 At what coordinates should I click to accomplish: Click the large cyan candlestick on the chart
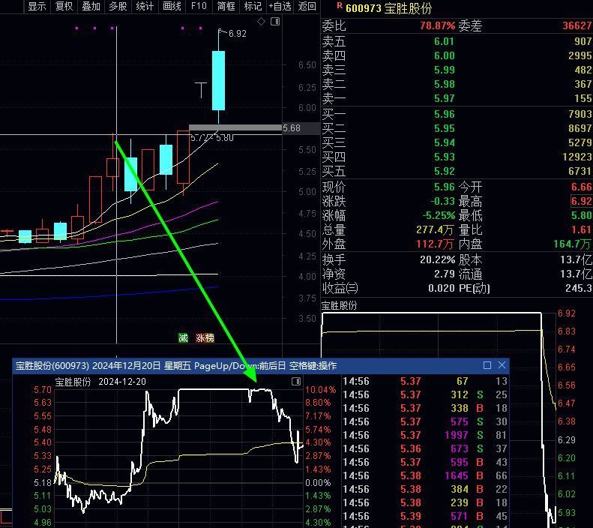[218, 80]
